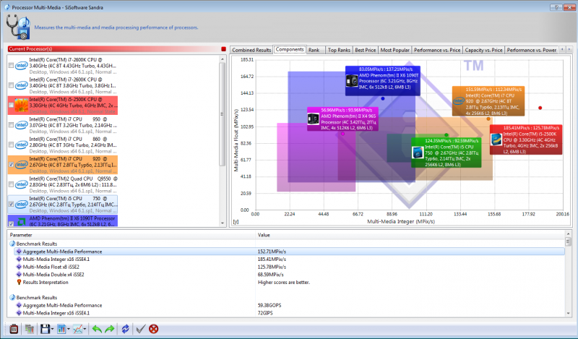Viewport: 578px width, 339px height.
Task: Switch to the Best Price tab
Action: coord(366,50)
